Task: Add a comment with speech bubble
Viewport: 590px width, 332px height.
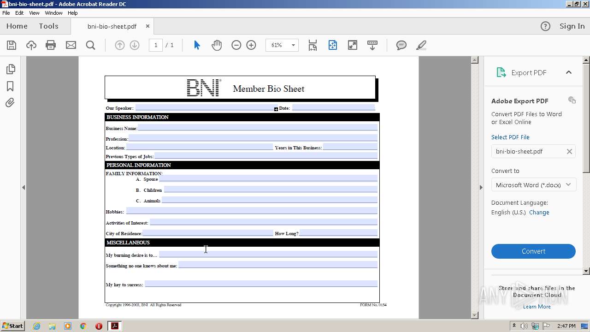Action: 401,45
